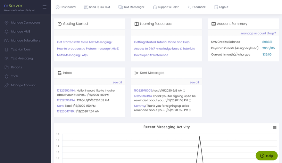Click the Manage Subscribers people icon
This screenshot has height=163, width=282.
6,41
